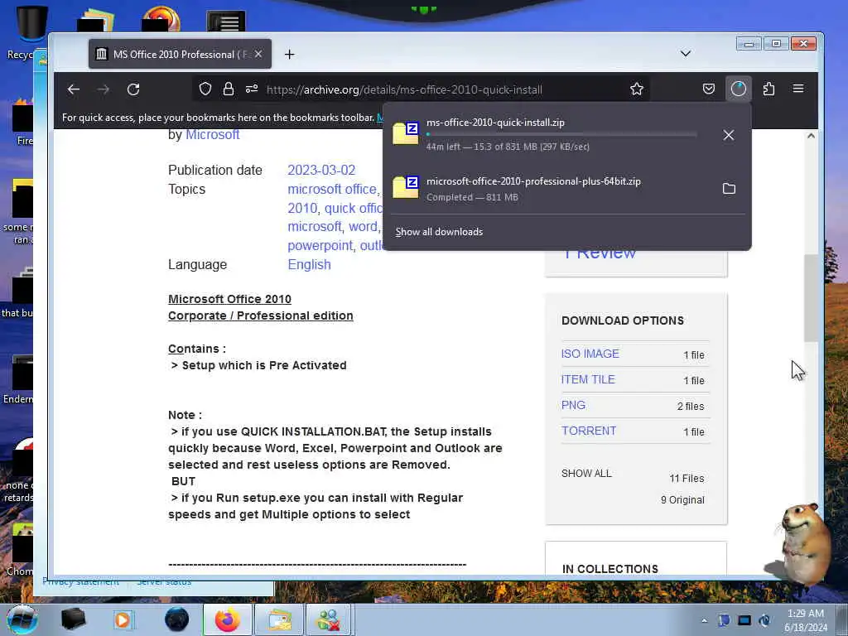View site security padlock info
848x636 pixels.
pos(229,89)
